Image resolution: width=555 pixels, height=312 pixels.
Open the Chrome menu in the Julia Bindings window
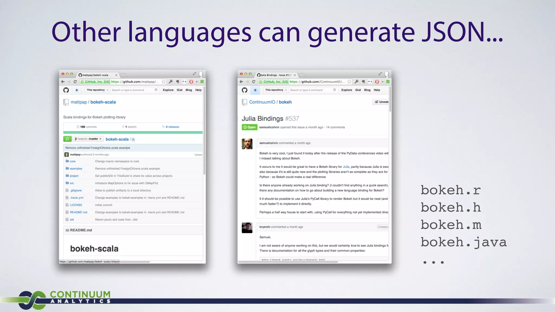pyautogui.click(x=388, y=82)
